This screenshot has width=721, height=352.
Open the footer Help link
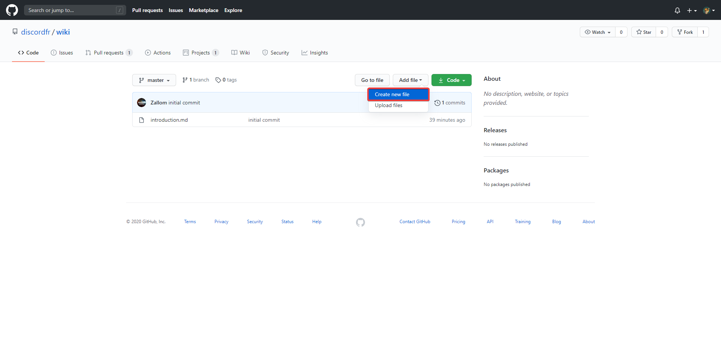317,222
